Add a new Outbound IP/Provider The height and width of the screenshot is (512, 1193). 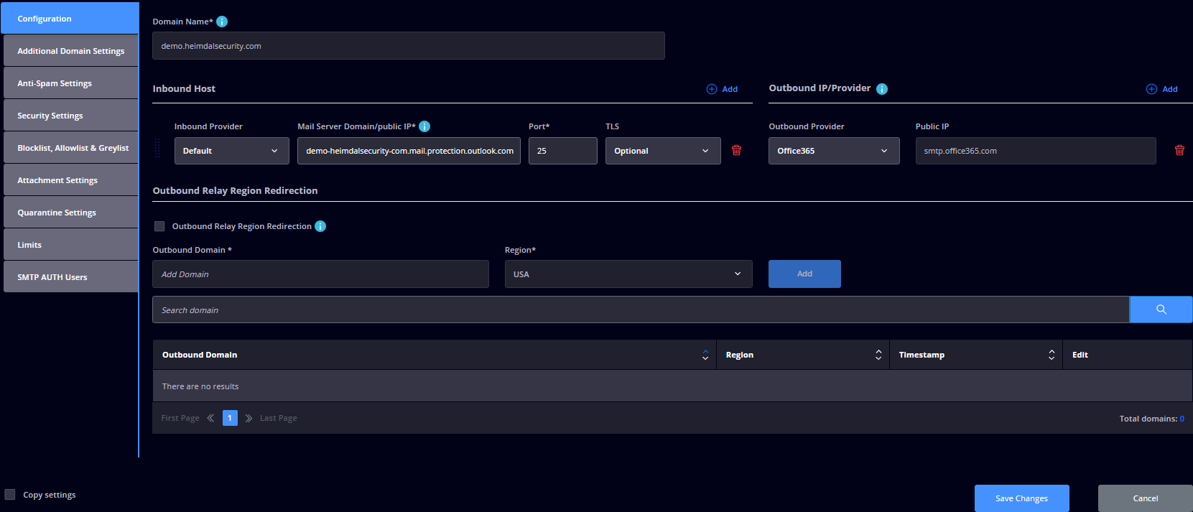(1161, 89)
